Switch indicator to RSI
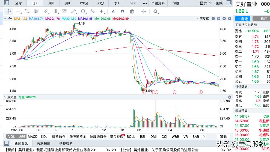 click(x=143, y=136)
